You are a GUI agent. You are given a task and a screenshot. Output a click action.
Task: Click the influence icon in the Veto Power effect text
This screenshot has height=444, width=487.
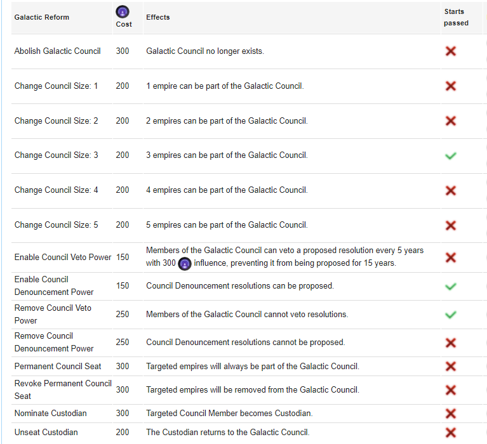pyautogui.click(x=185, y=264)
